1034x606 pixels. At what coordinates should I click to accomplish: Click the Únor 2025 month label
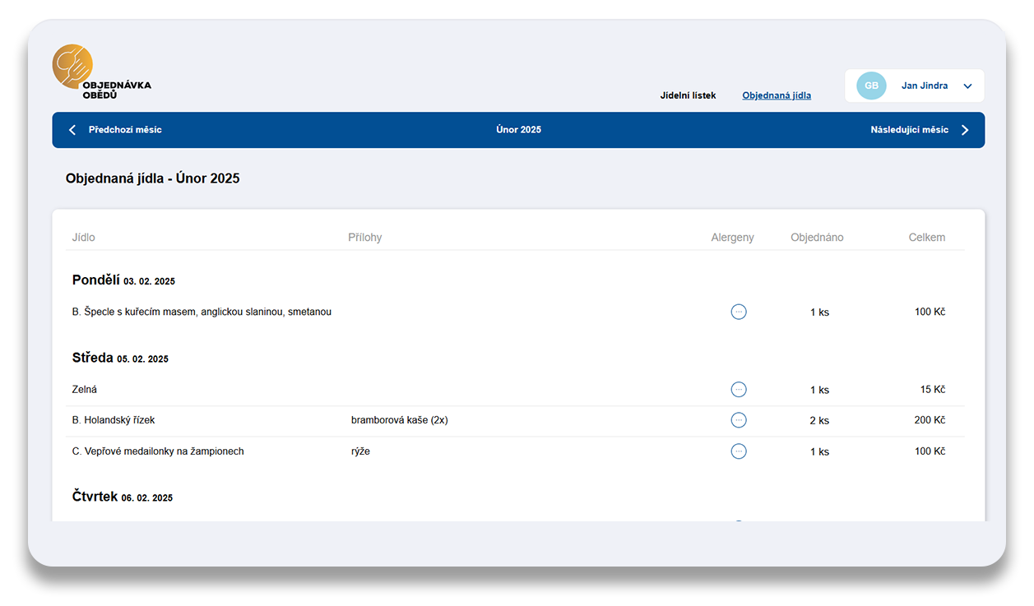click(x=518, y=130)
